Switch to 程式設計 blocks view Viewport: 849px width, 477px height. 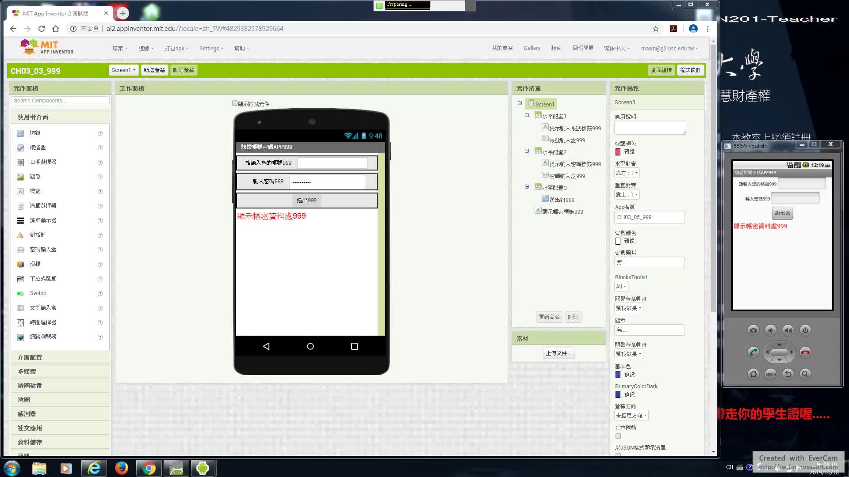tap(690, 70)
